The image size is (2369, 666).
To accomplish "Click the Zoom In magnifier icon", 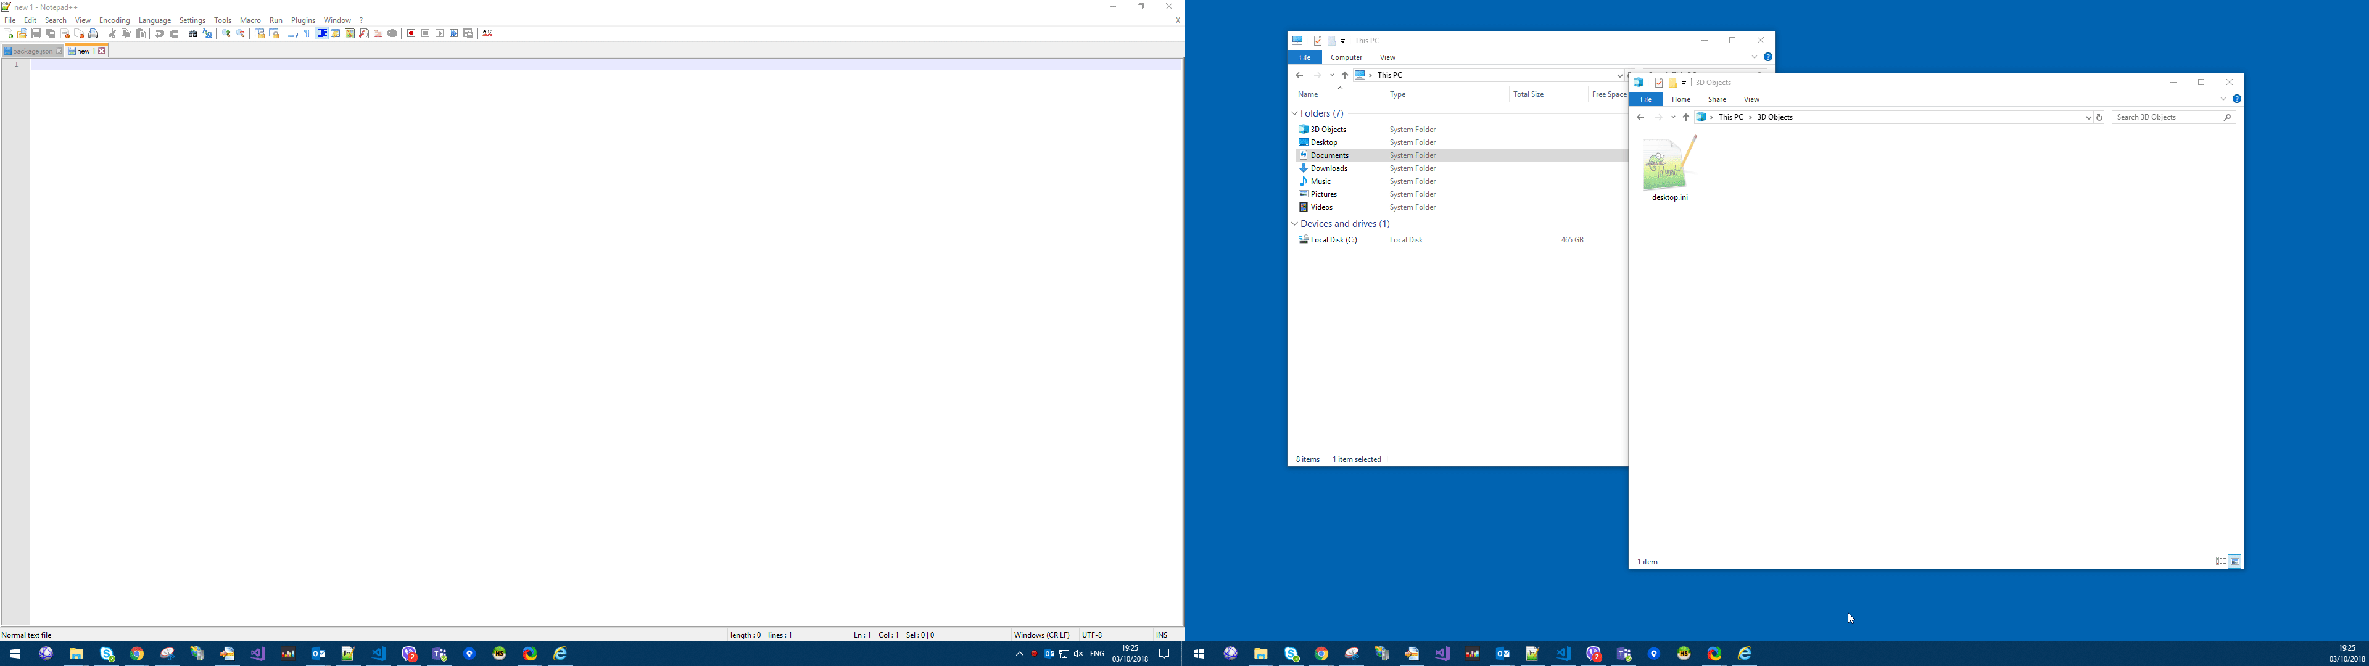I will coord(226,33).
